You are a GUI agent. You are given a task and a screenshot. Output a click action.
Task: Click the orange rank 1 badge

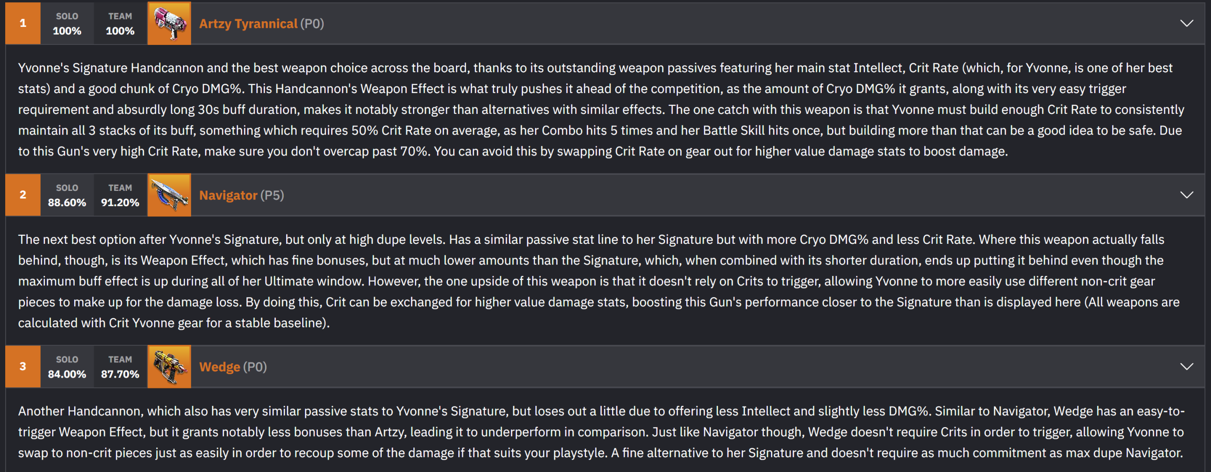pyautogui.click(x=23, y=24)
